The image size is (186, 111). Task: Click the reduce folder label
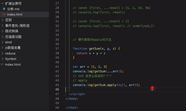tap(10, 53)
